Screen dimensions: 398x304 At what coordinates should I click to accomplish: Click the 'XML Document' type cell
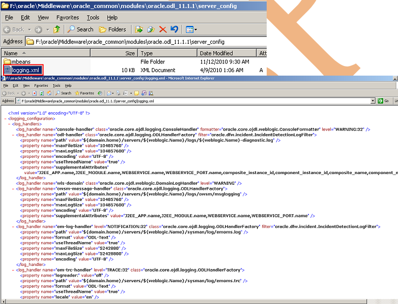click(158, 70)
